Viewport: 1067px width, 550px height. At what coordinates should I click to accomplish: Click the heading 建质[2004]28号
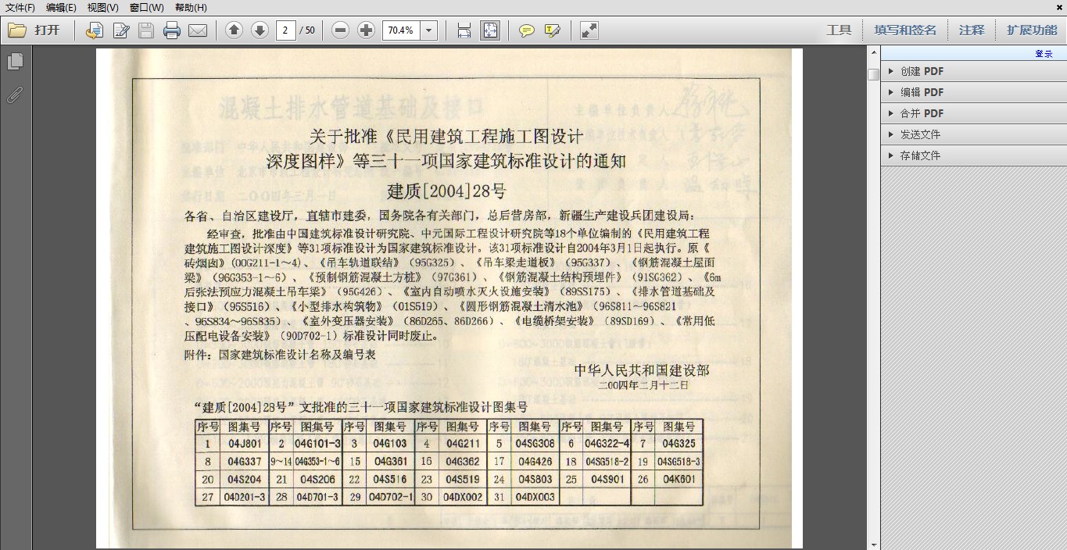[446, 191]
